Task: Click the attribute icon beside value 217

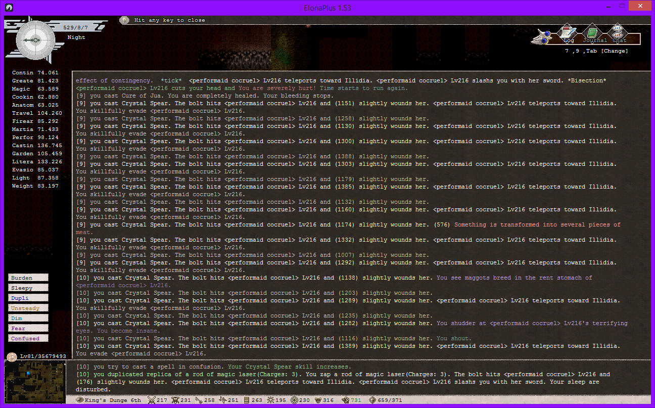Action: point(151,400)
